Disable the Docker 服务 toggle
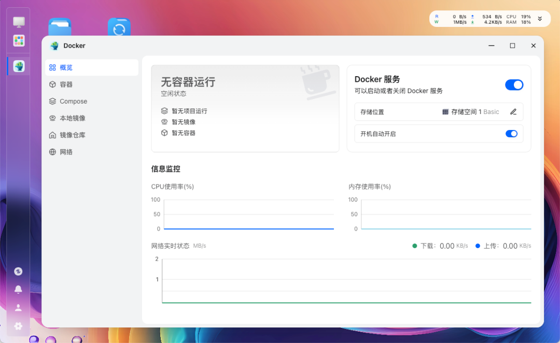 click(x=514, y=84)
